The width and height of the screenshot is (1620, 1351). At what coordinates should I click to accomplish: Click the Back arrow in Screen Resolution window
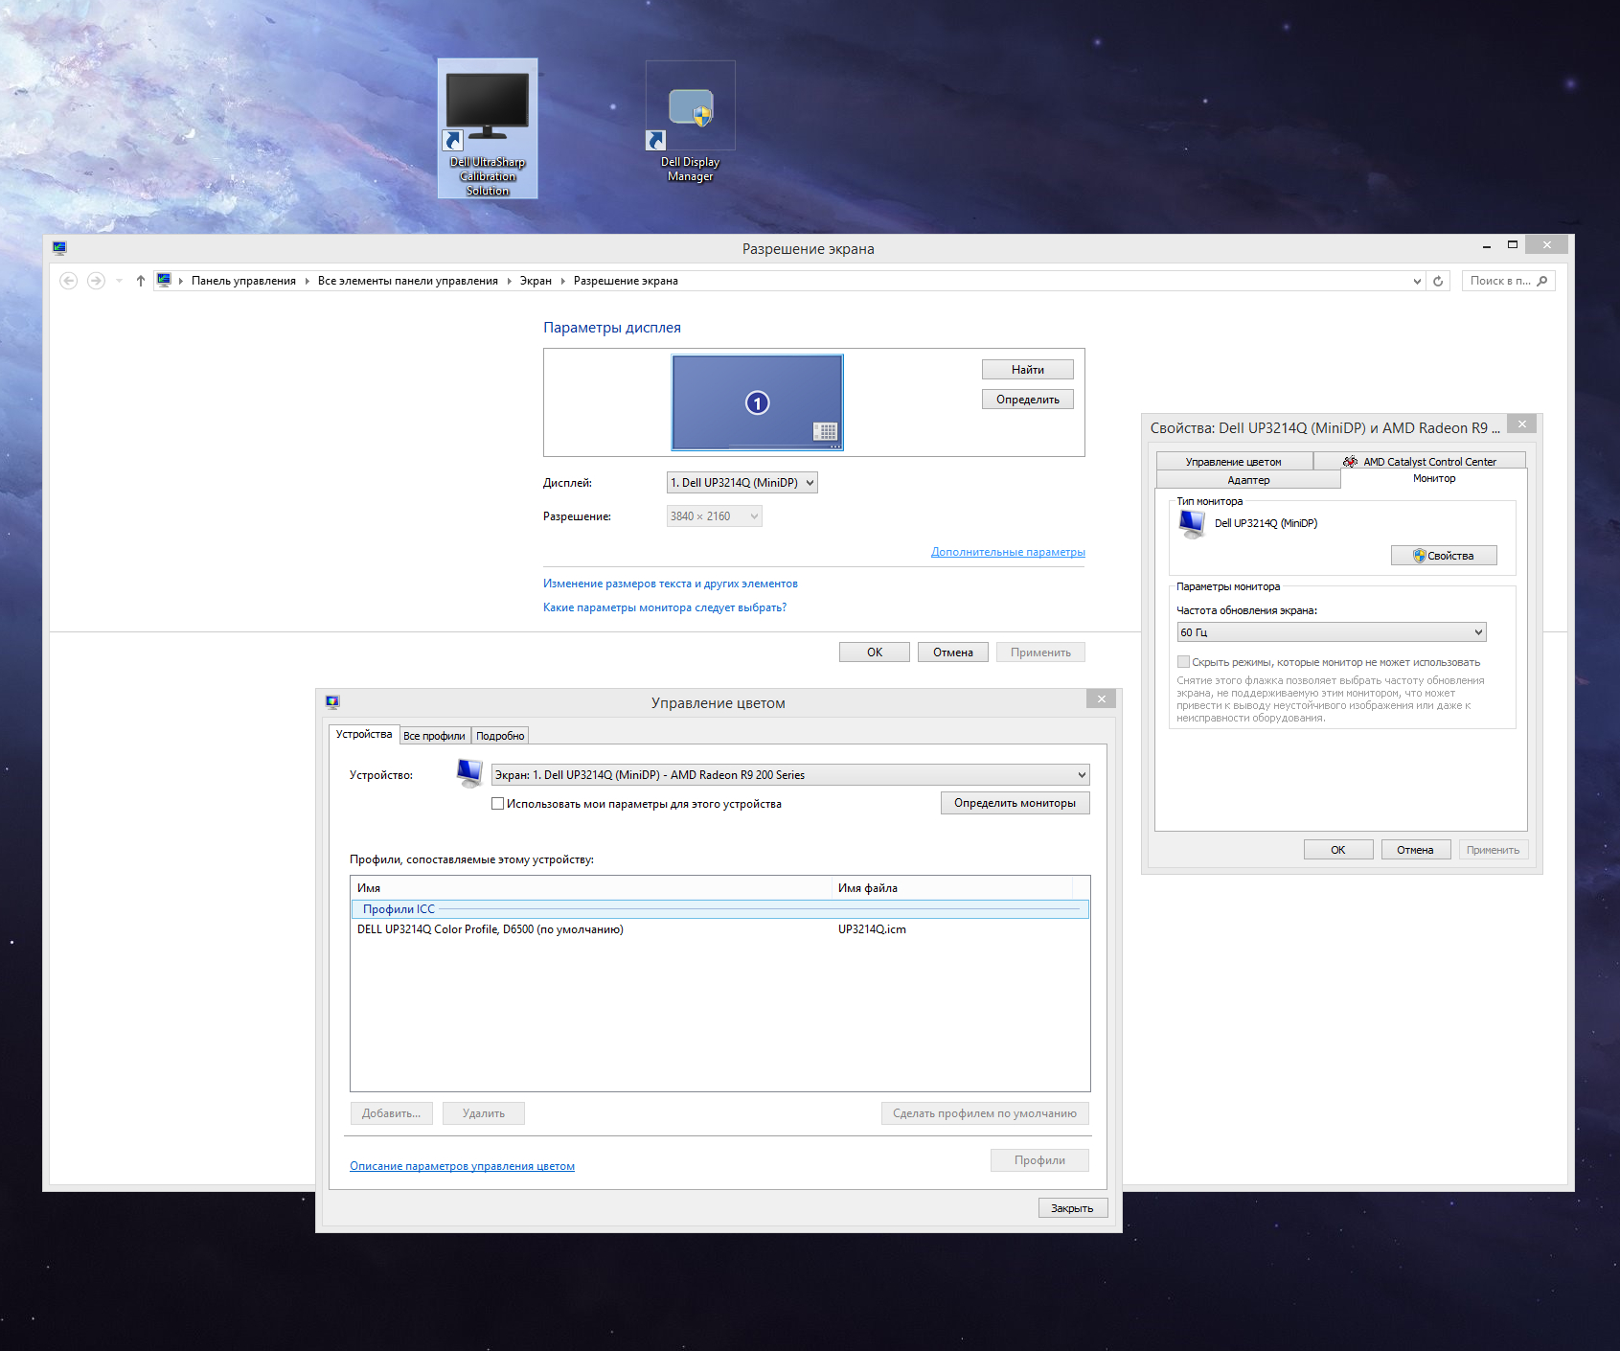(68, 281)
